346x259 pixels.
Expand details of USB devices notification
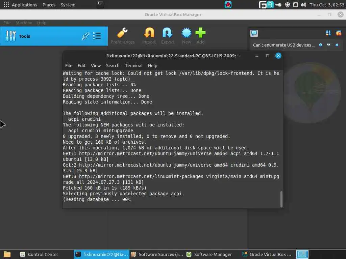click(328, 45)
